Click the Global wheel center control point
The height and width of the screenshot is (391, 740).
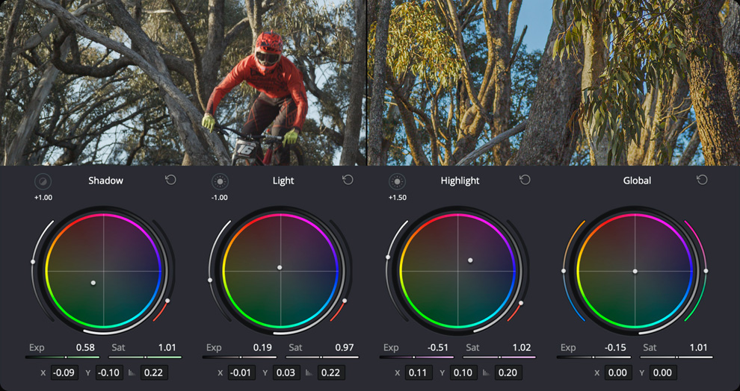[x=635, y=271]
